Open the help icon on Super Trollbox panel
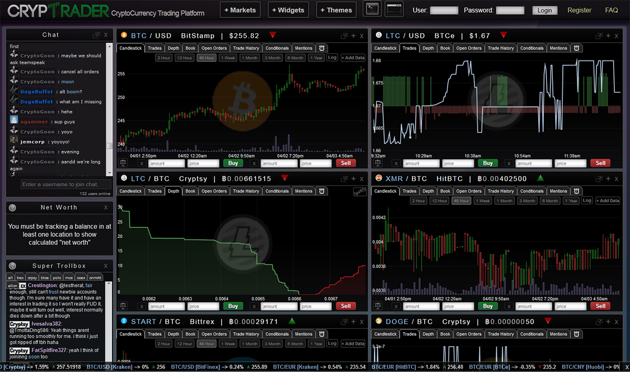 pyautogui.click(x=13, y=266)
